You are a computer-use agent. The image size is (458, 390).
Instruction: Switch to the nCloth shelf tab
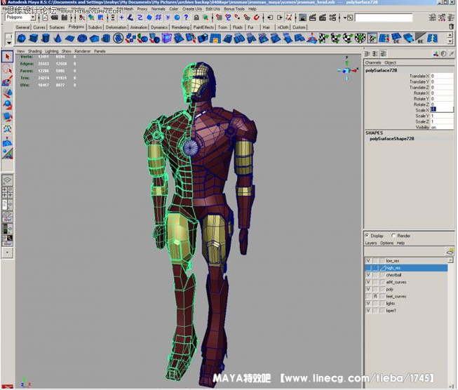click(283, 27)
